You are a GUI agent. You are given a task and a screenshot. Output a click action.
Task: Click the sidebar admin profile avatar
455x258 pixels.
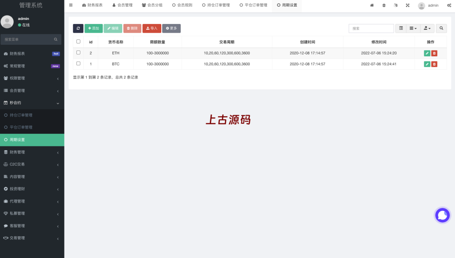pos(7,22)
